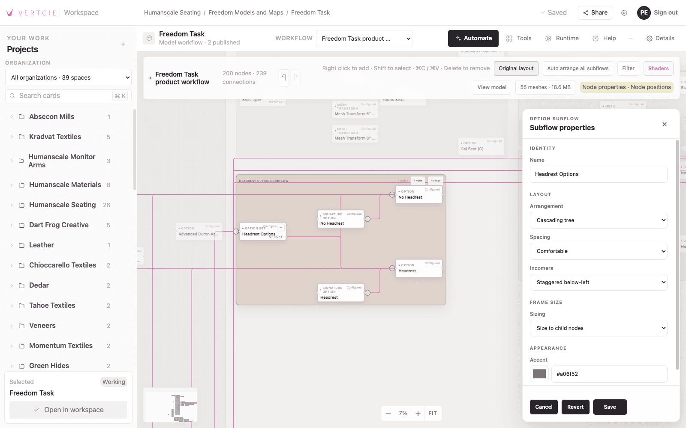The image size is (686, 428).
Task: Toggle the Filter control
Action: pos(629,68)
